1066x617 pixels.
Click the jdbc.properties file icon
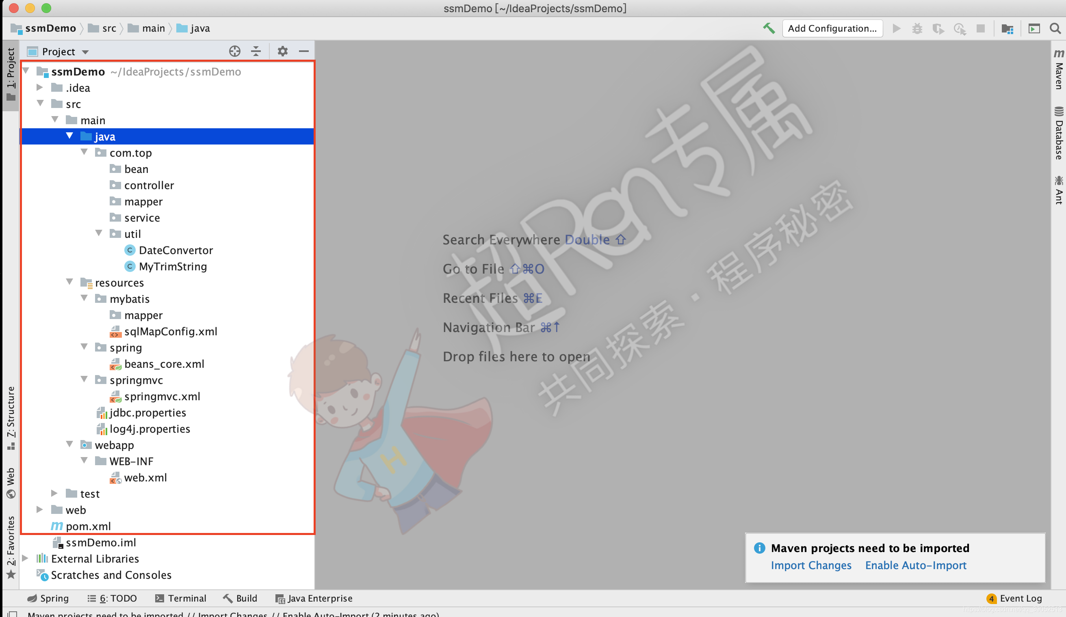click(x=102, y=412)
